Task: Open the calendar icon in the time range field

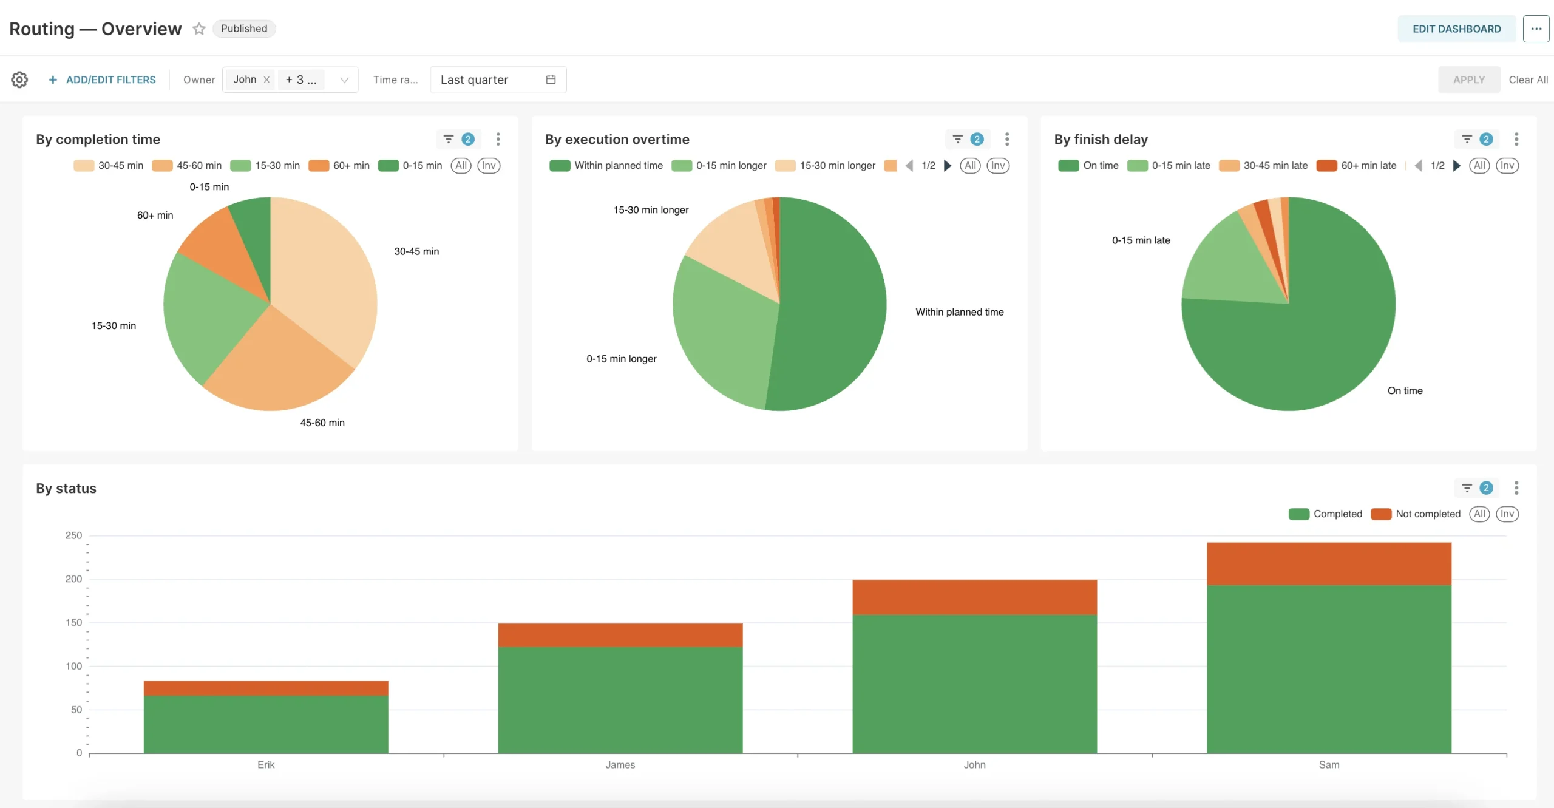Action: coord(551,80)
